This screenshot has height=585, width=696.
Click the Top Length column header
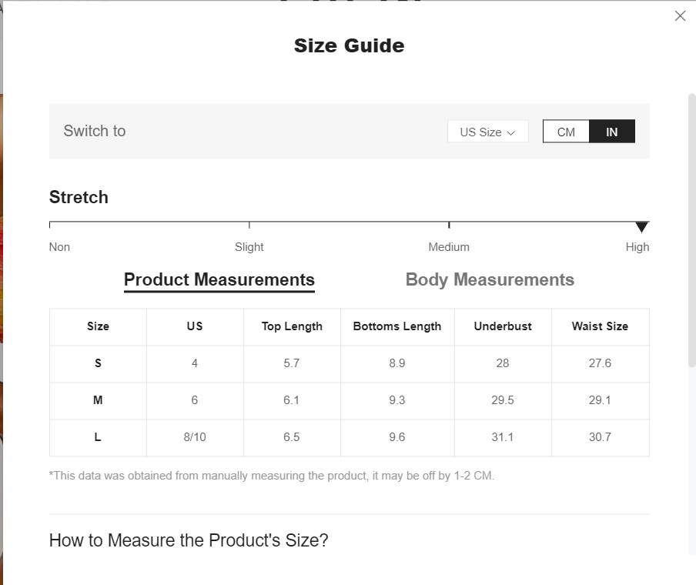(x=292, y=326)
